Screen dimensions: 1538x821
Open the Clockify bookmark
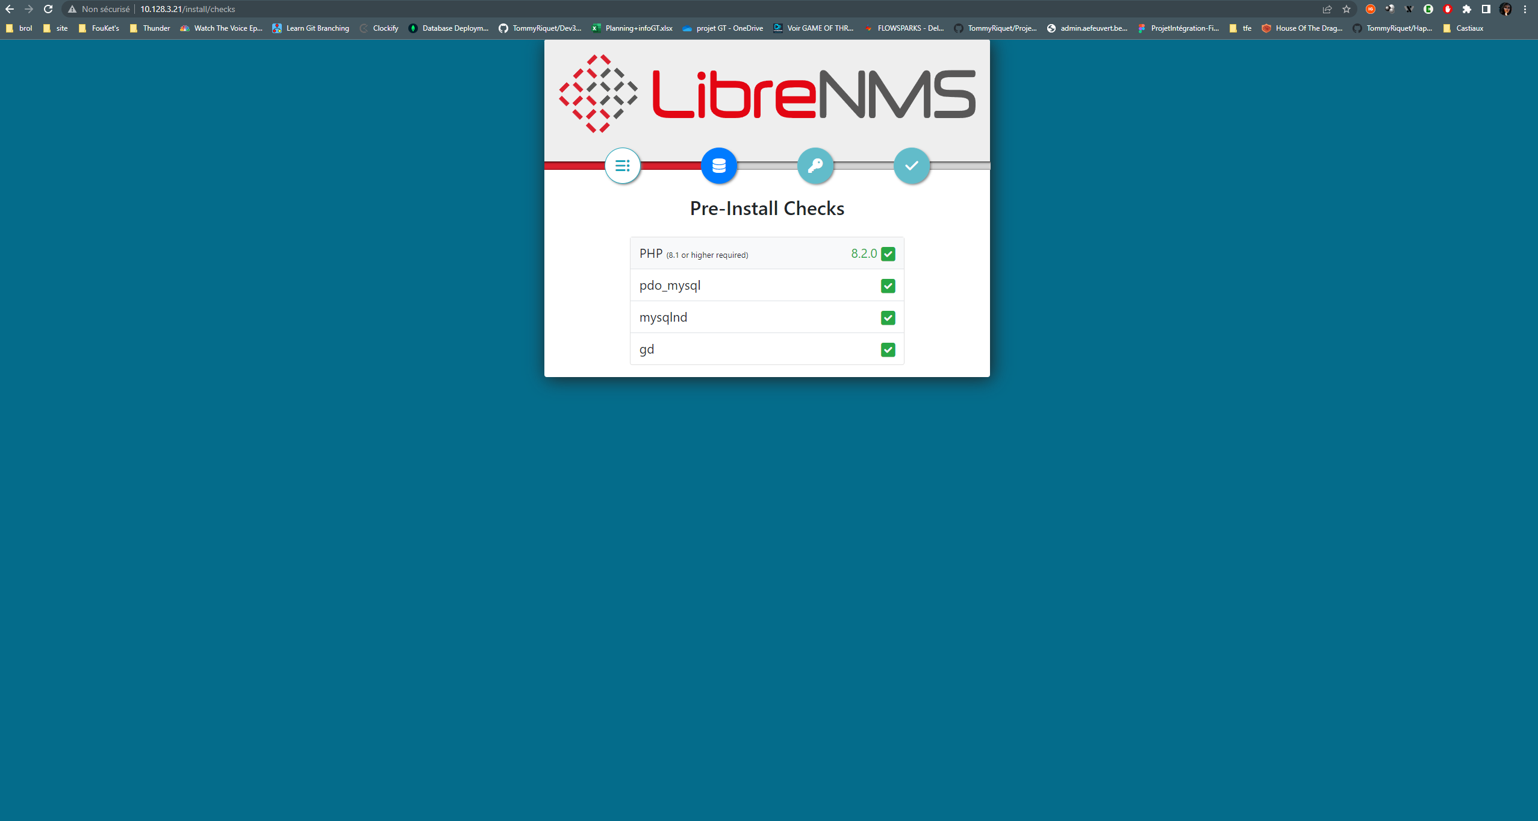[x=379, y=28]
